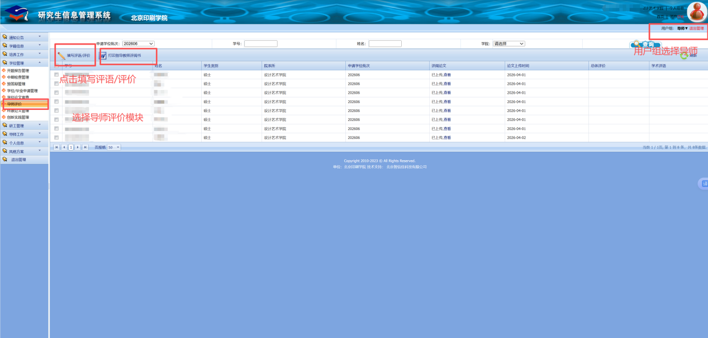Switch the 用户组 导师 selector

coord(682,28)
